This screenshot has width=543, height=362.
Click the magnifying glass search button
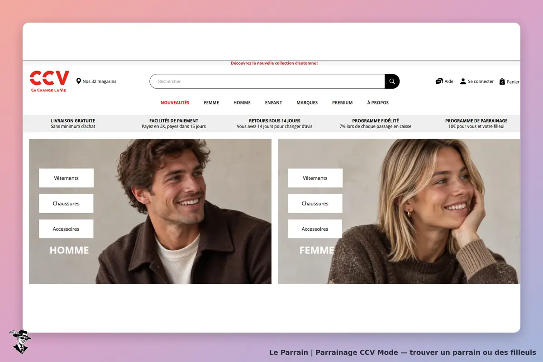coord(392,81)
